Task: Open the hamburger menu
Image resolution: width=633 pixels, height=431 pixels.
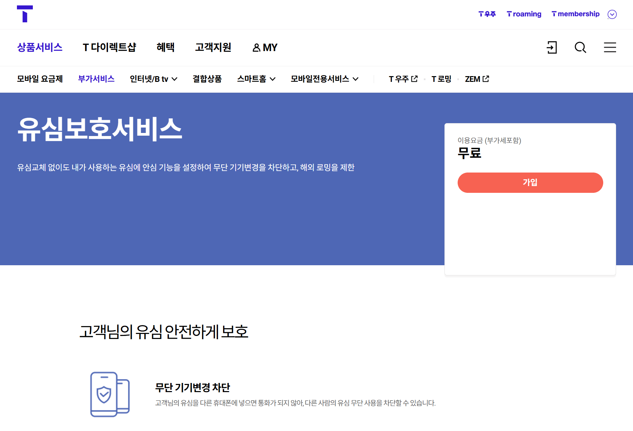Action: tap(610, 48)
